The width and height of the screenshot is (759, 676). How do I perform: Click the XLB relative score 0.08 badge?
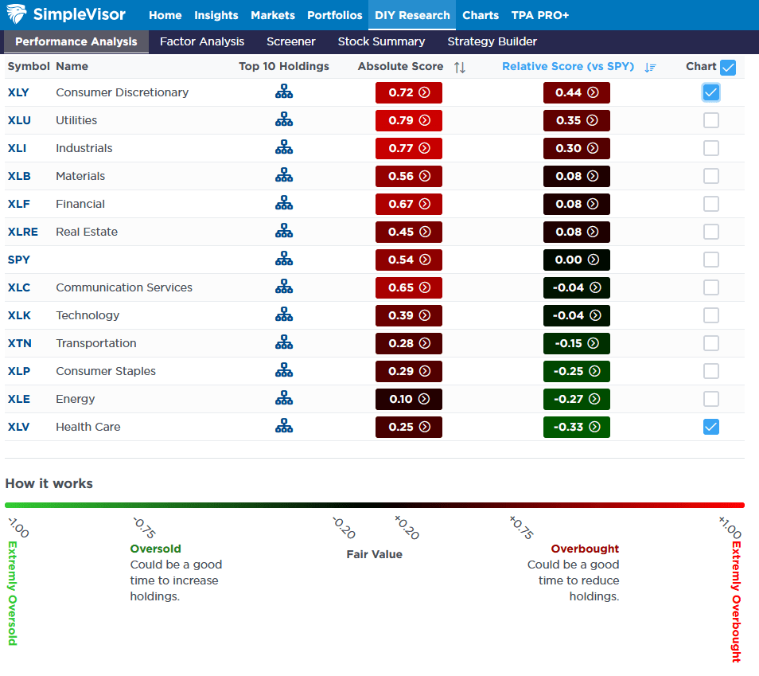(577, 176)
